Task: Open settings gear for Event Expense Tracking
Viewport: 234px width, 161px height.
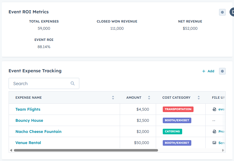Action: [x=222, y=71]
